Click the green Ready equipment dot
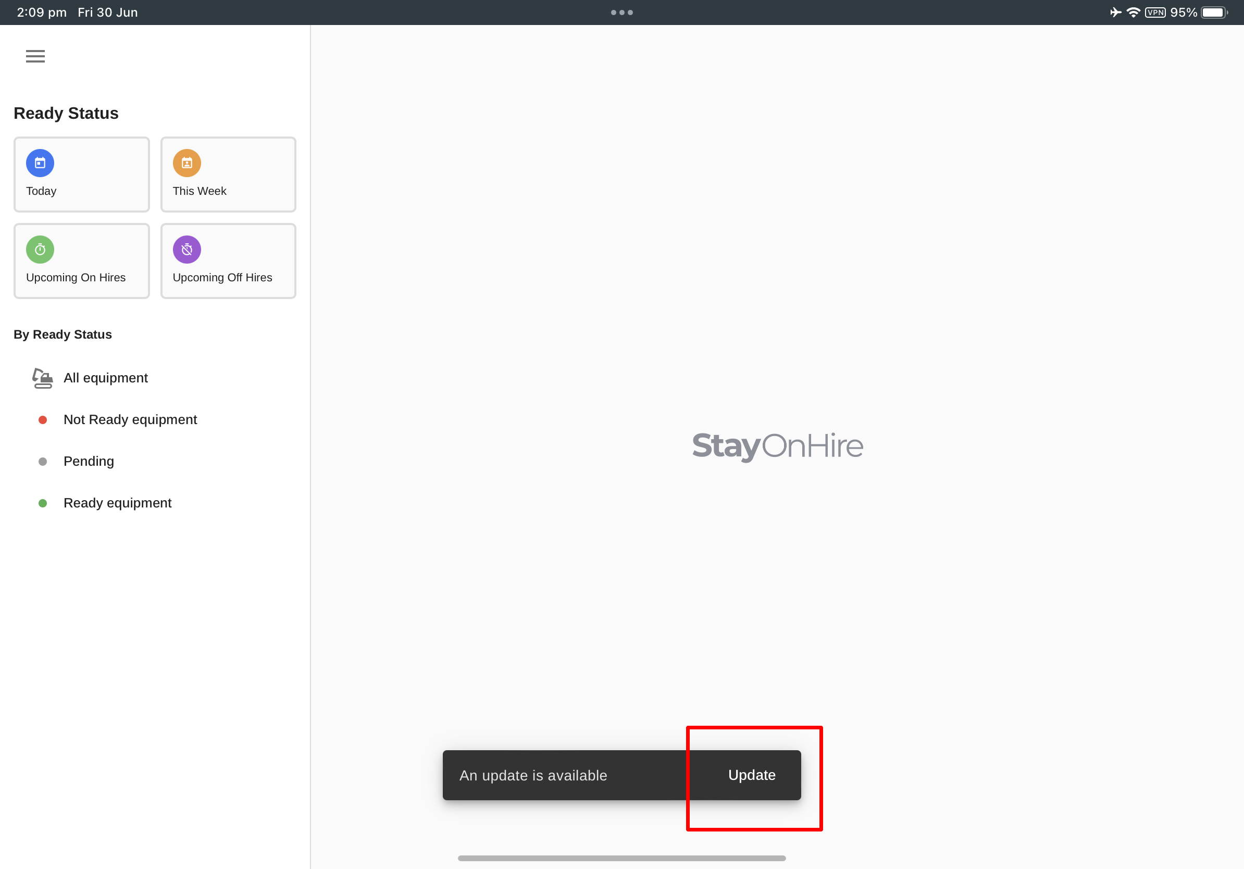This screenshot has width=1244, height=869. point(43,503)
